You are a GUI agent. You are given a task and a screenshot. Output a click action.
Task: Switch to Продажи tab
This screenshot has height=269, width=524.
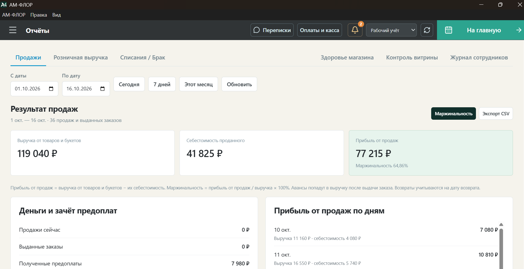28,58
